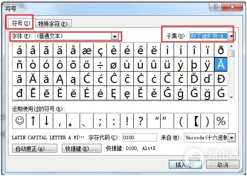Select the Č with caron capital
The width and height of the screenshot is (247, 176).
(167, 79)
